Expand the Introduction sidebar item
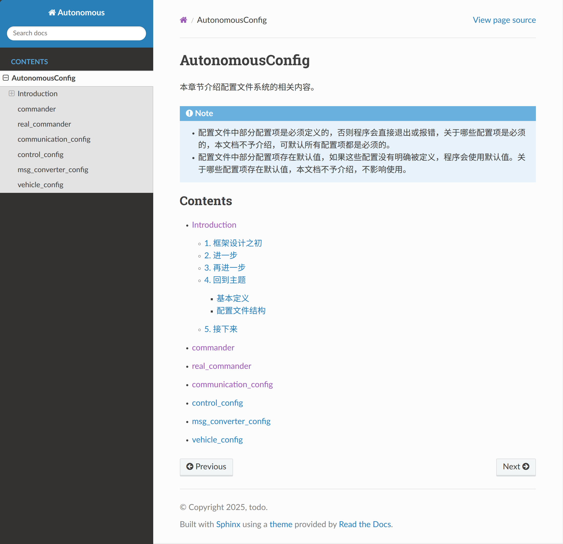 pyautogui.click(x=12, y=93)
